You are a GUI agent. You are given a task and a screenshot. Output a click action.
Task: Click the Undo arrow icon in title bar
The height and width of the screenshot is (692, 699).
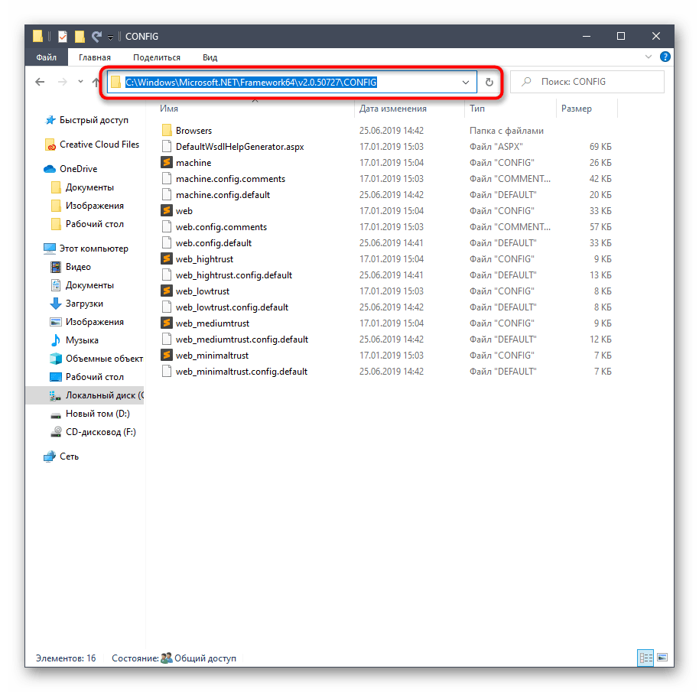96,37
